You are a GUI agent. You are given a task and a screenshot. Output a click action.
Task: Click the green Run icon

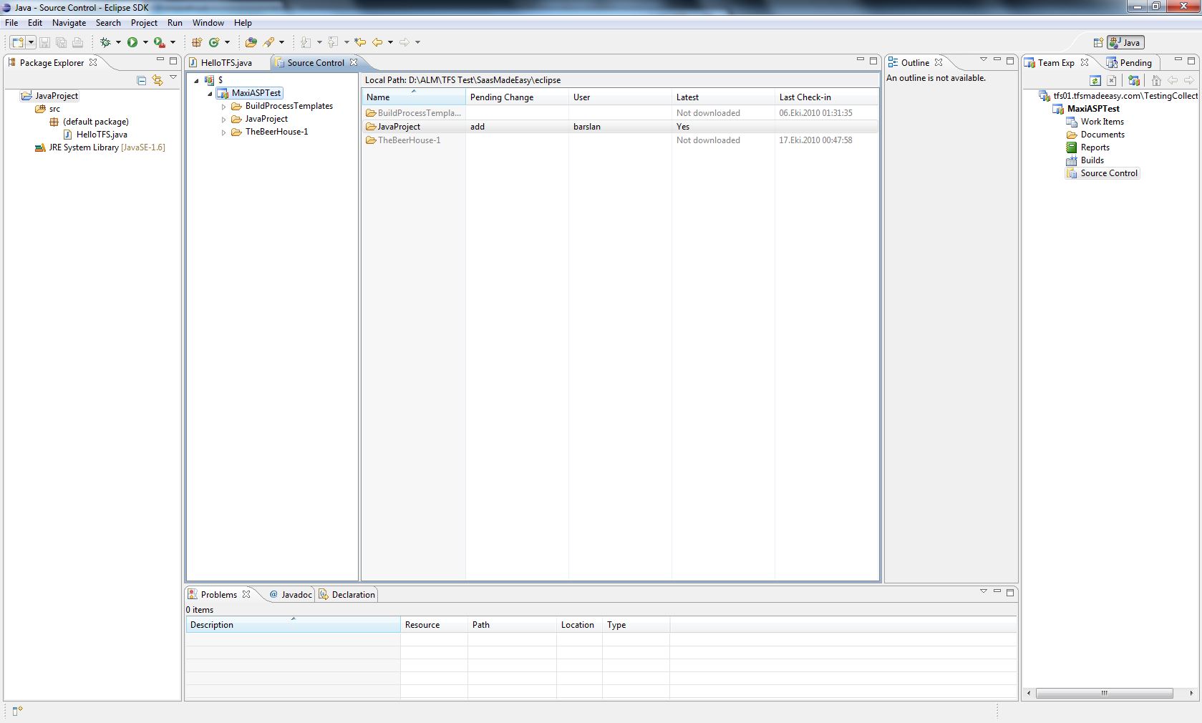[132, 42]
